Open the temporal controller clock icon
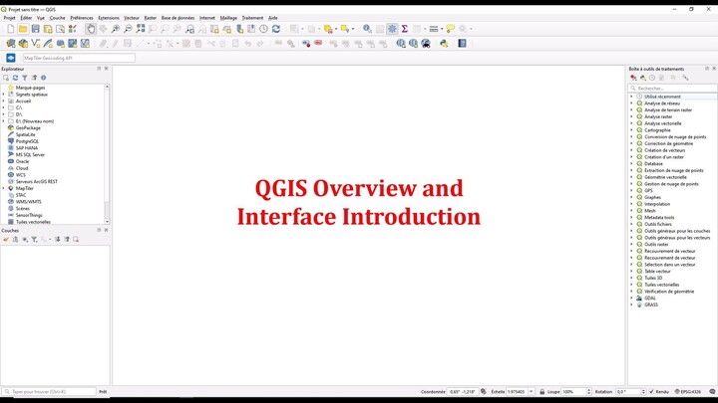 click(x=263, y=29)
